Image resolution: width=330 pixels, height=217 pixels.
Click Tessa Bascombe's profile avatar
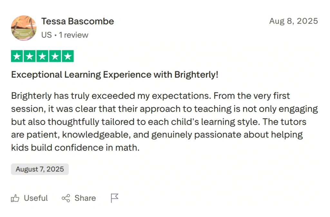[x=24, y=28]
